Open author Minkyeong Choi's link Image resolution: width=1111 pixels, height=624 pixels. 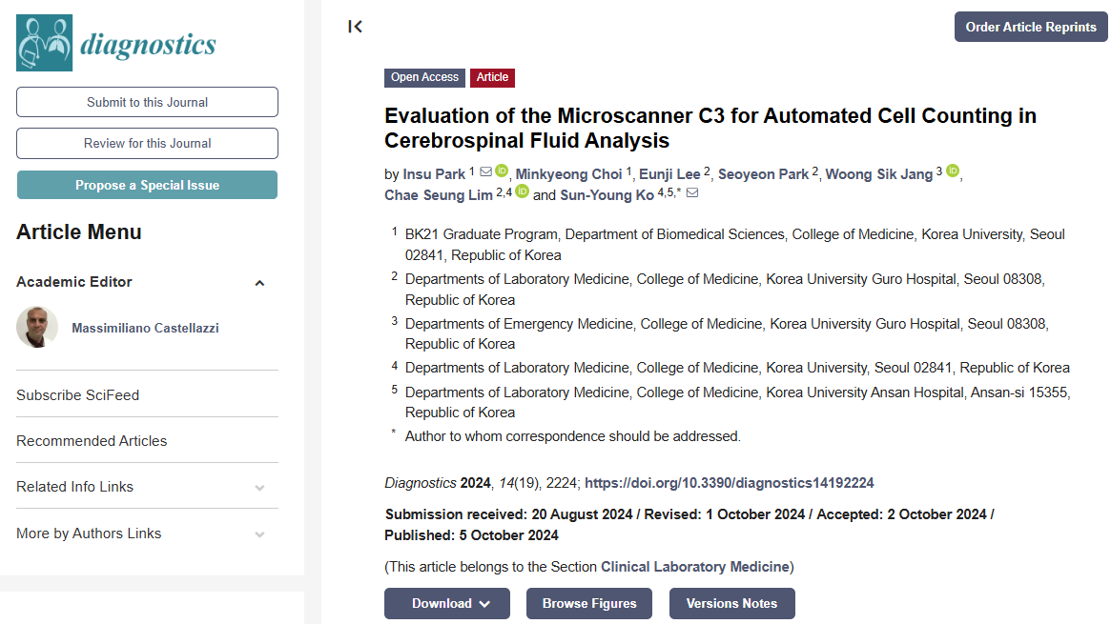568,174
